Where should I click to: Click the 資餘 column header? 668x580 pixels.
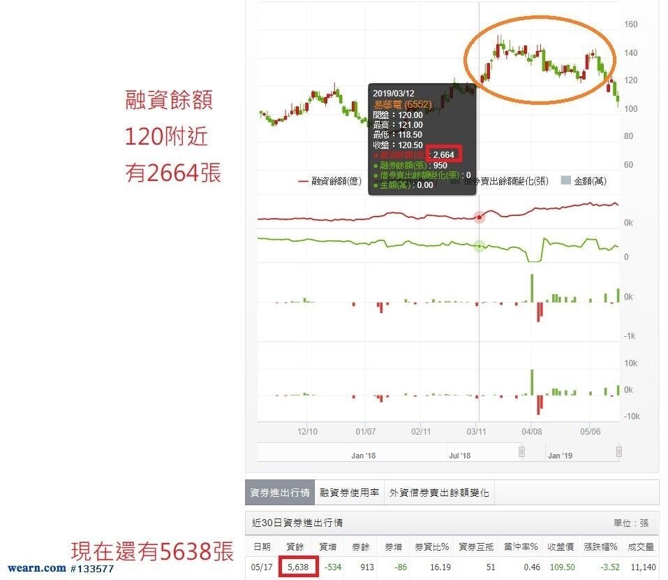(295, 546)
